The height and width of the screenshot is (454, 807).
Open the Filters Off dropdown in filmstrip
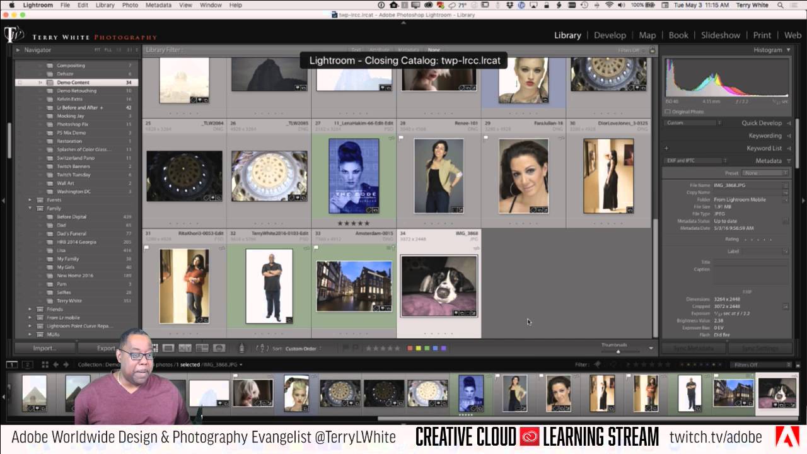pos(761,364)
